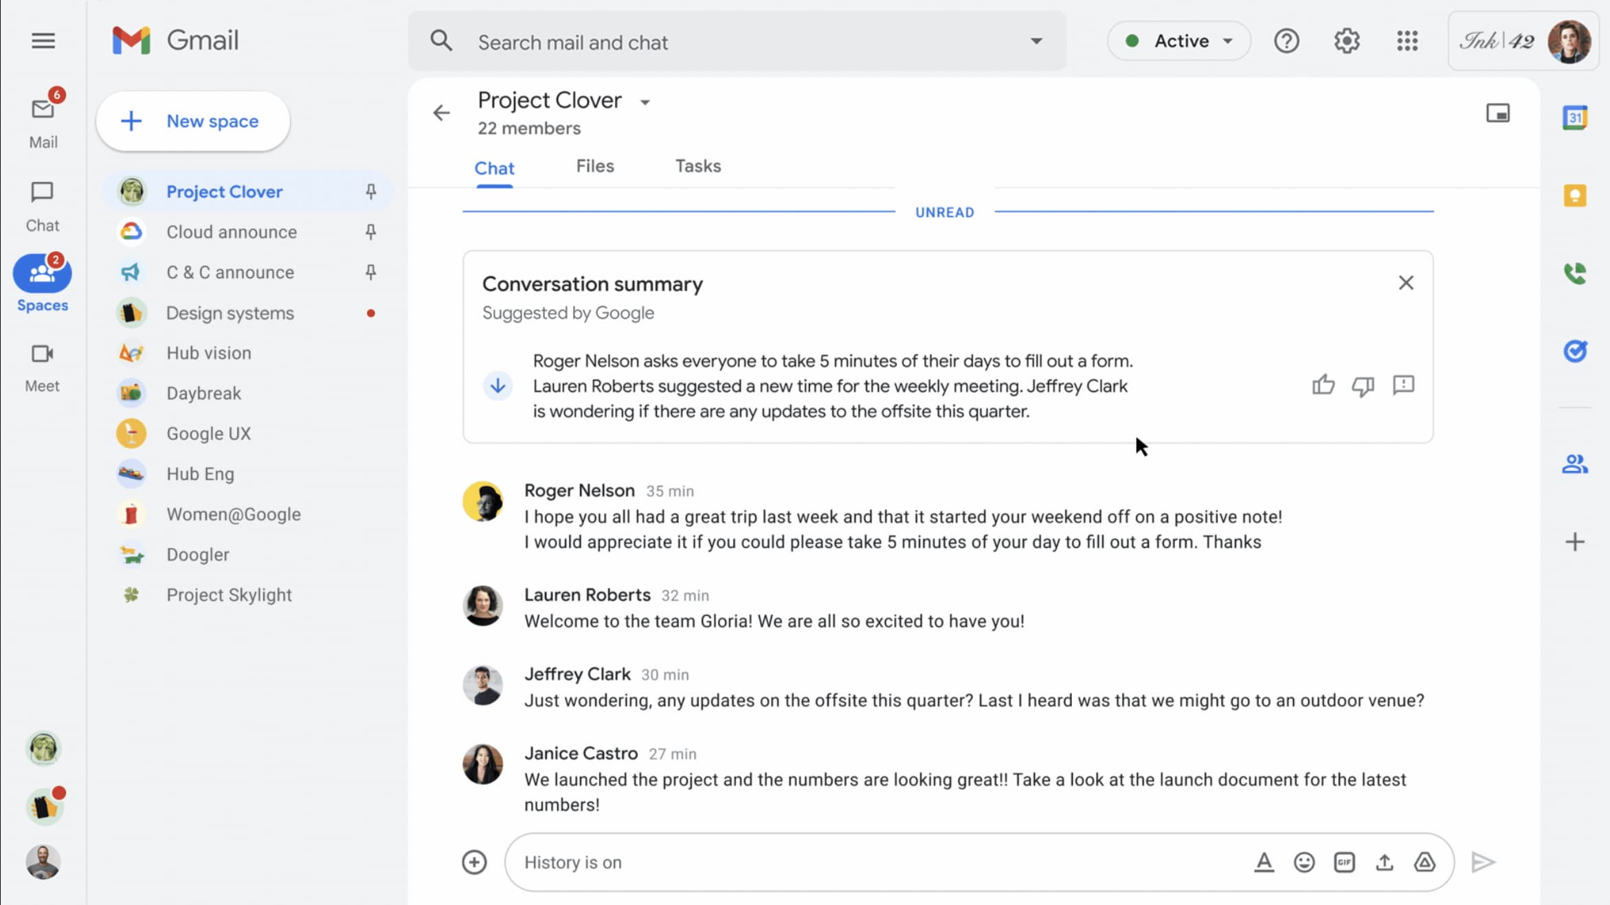Open the Design systems space
The image size is (1610, 905).
[230, 313]
